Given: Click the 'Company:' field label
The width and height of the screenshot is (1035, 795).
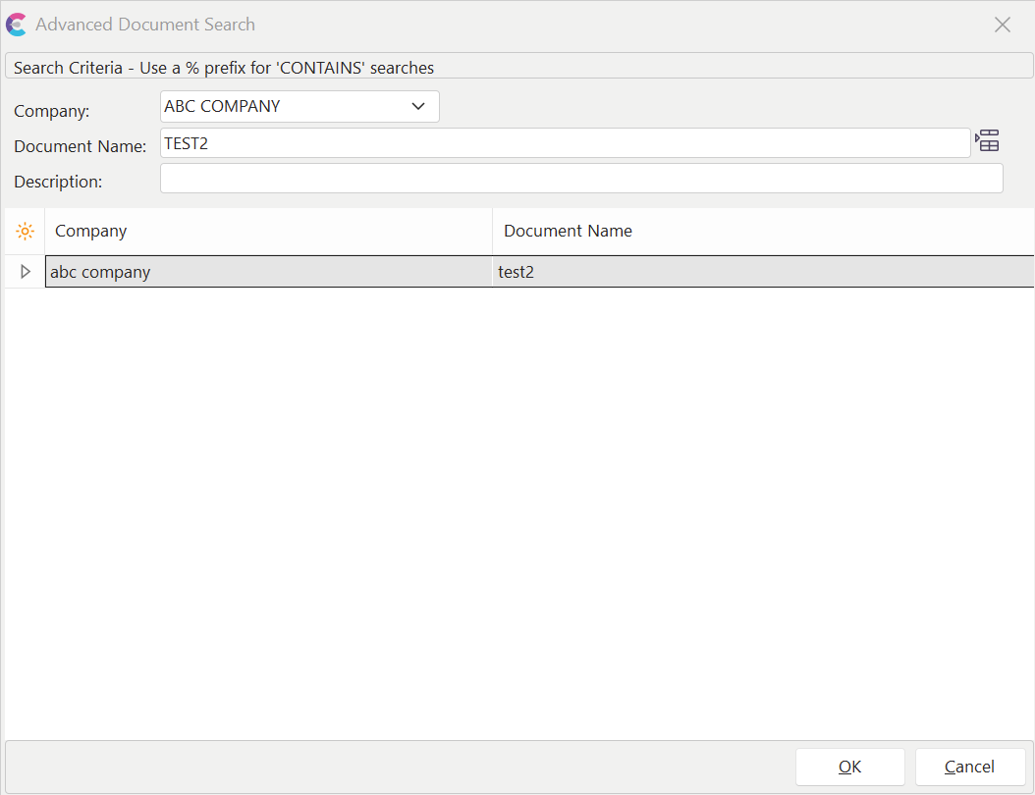Looking at the screenshot, I should [x=51, y=112].
